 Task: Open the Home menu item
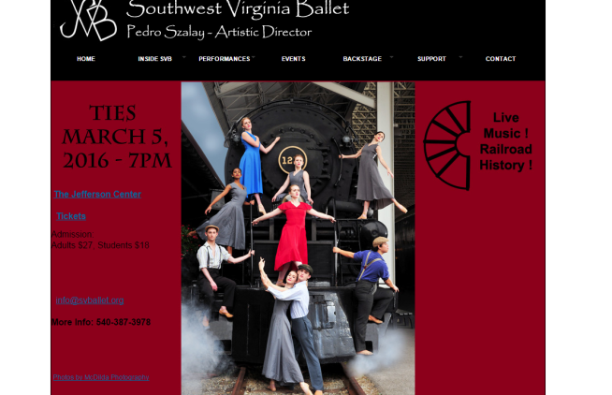(x=86, y=59)
